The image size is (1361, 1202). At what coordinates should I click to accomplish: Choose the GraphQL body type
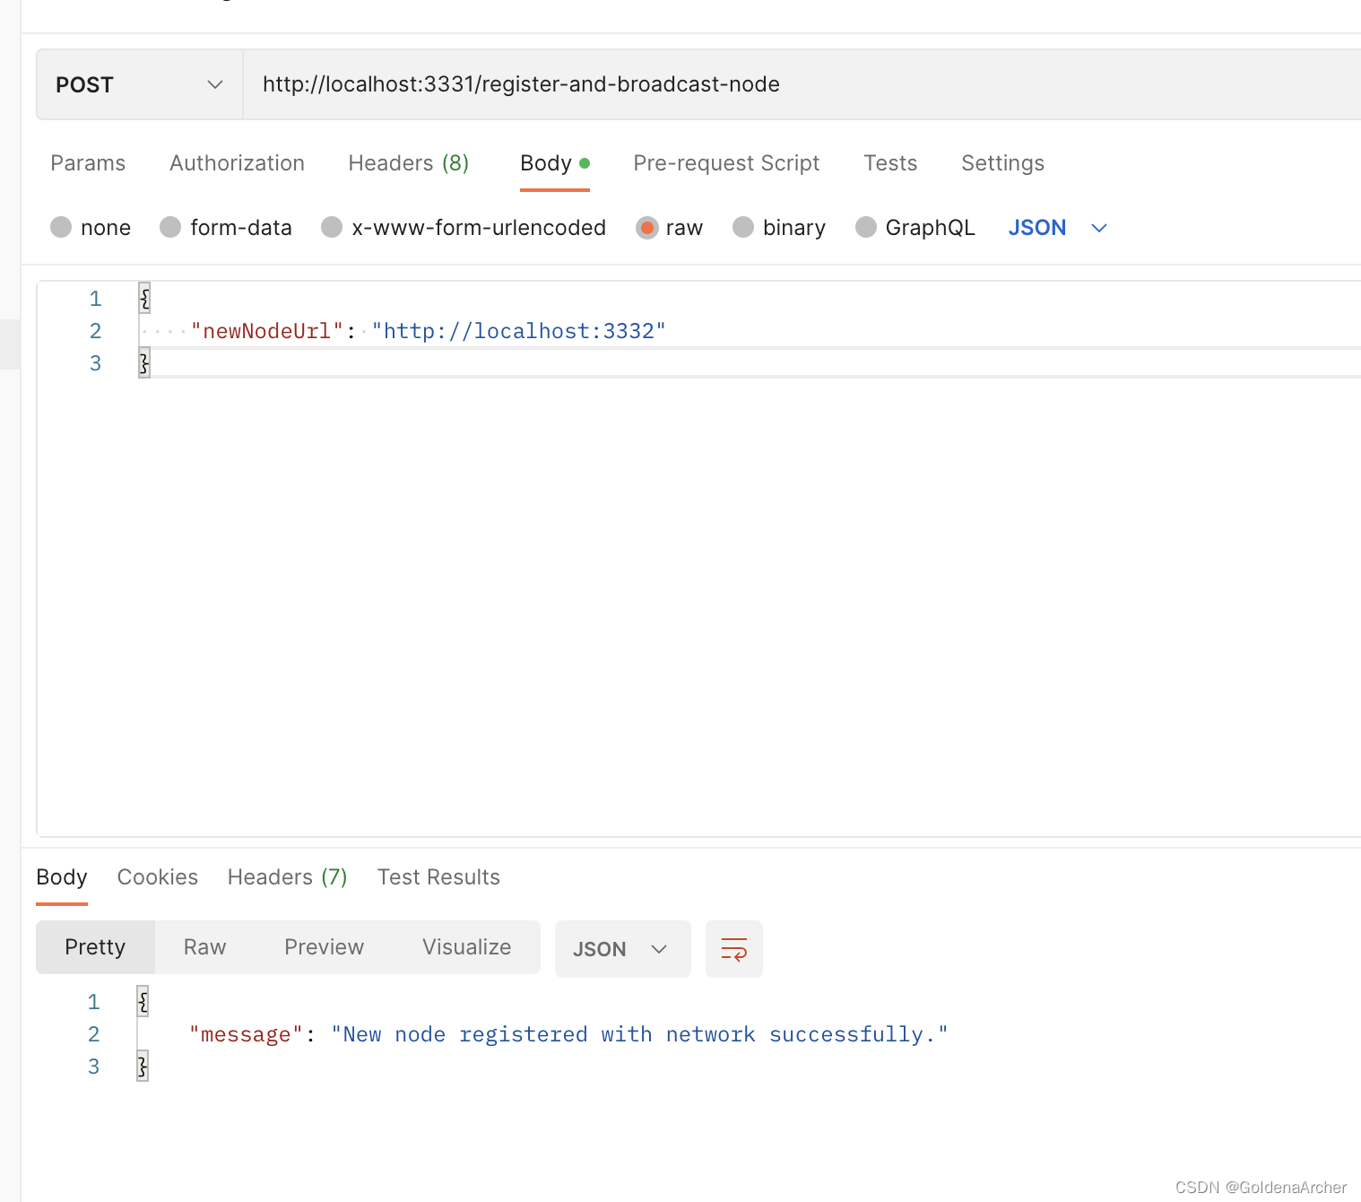point(915,228)
